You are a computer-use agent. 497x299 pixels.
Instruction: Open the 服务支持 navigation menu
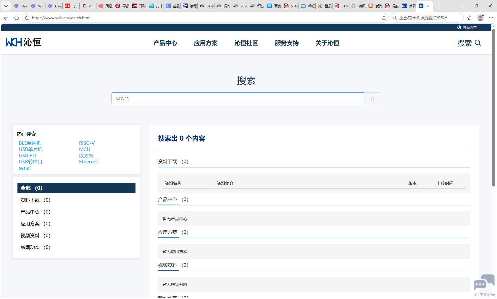287,43
